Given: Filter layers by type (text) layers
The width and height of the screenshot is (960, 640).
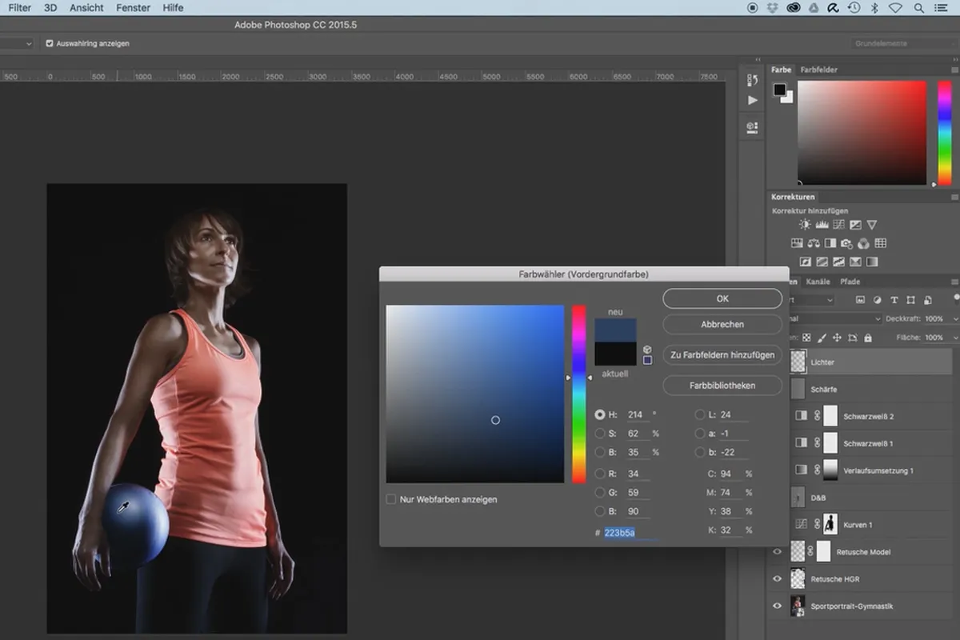Looking at the screenshot, I should point(894,300).
